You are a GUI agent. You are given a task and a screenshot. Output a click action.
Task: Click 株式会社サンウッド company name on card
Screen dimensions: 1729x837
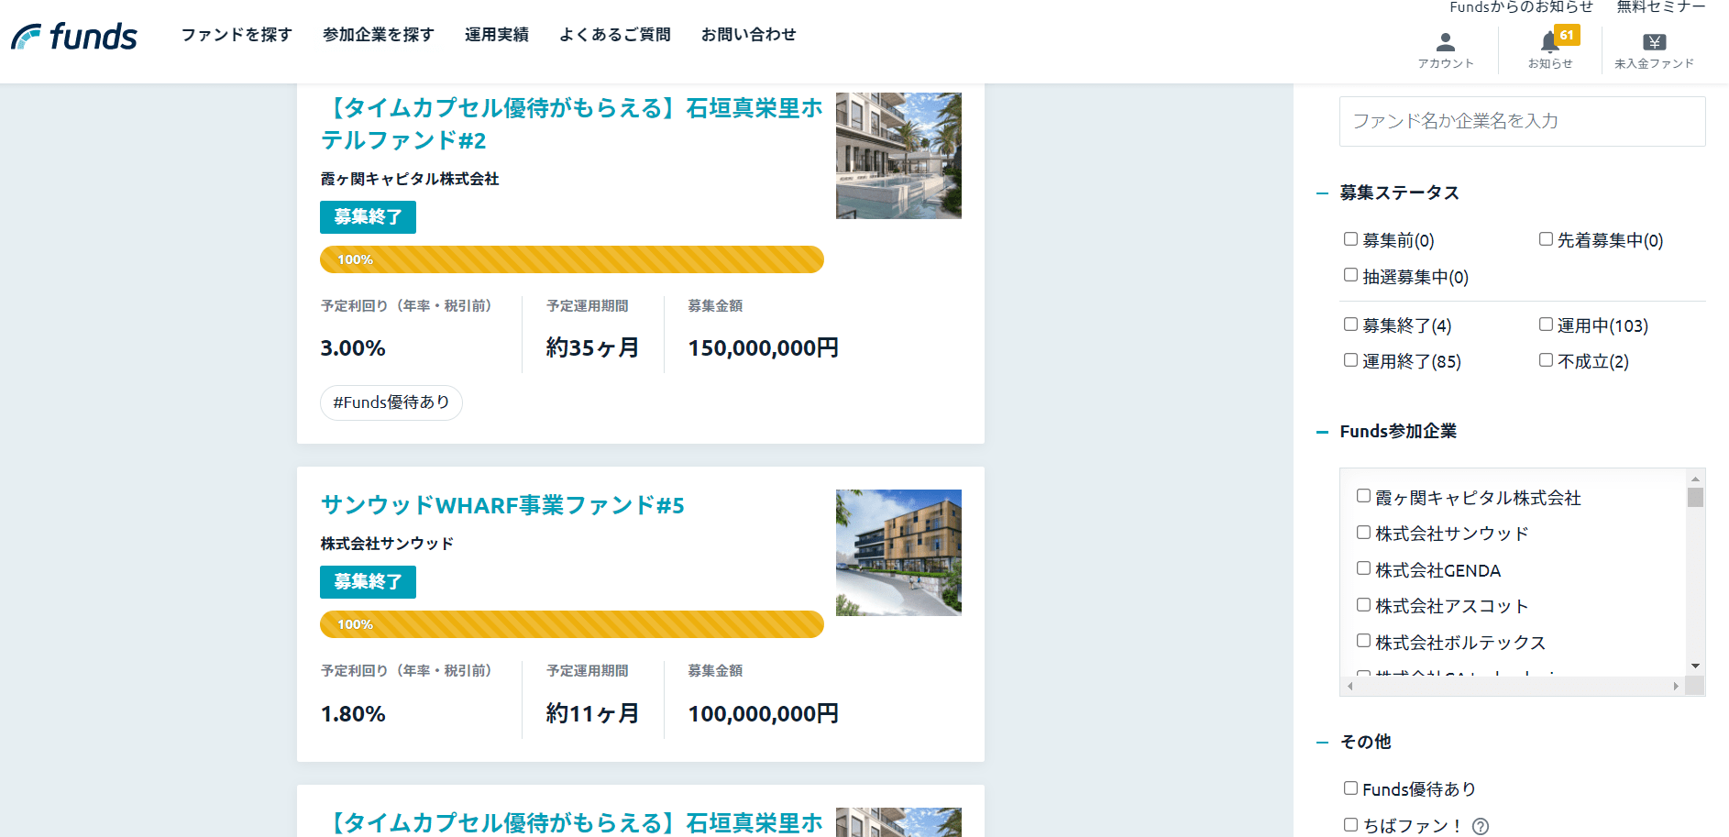click(387, 544)
